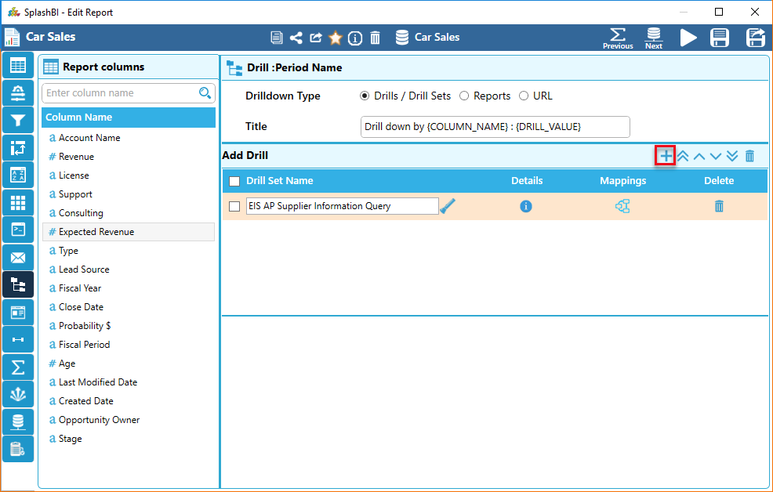This screenshot has width=773, height=492.
Task: Select Account Name column
Action: click(x=129, y=138)
